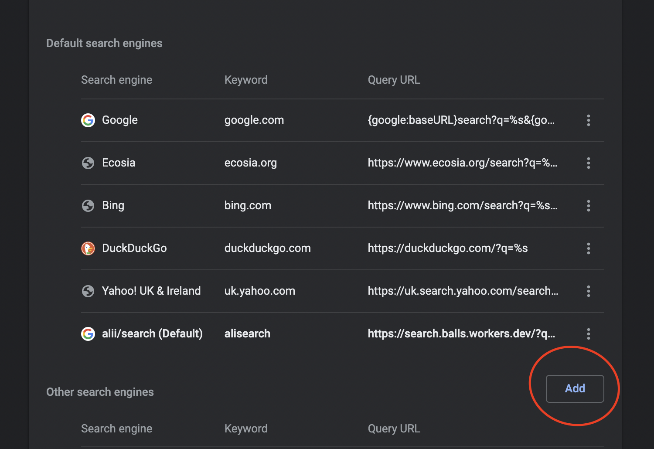Click the globe icon beside Bing
The height and width of the screenshot is (449, 654).
click(x=88, y=206)
